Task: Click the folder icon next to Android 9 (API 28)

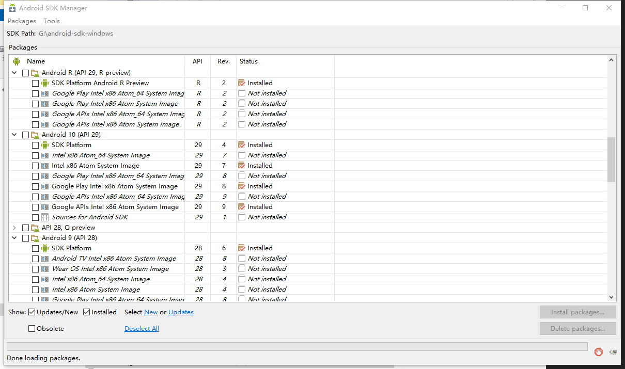Action: click(x=35, y=238)
